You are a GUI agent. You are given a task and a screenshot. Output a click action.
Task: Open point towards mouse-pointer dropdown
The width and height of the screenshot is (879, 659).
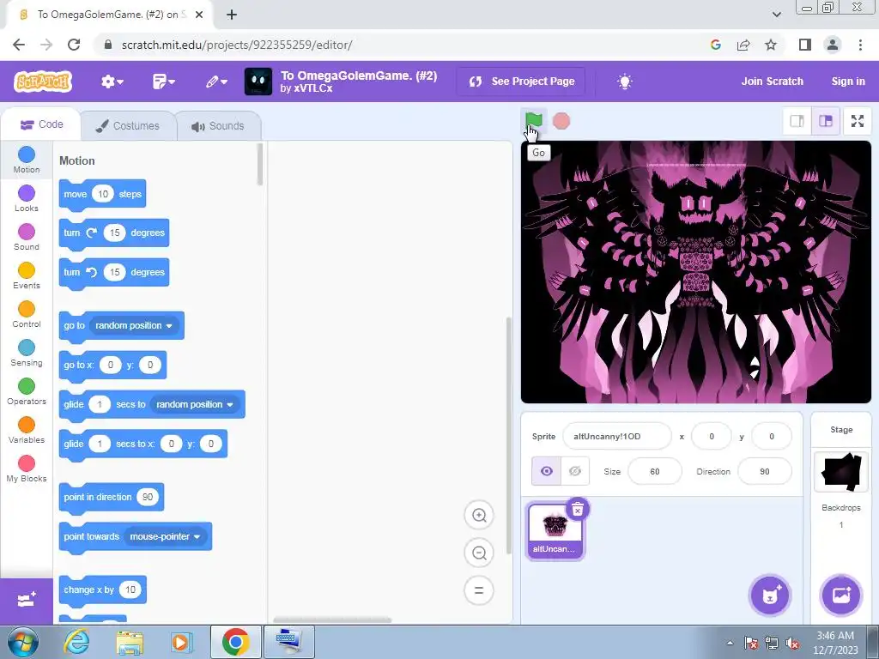click(165, 536)
